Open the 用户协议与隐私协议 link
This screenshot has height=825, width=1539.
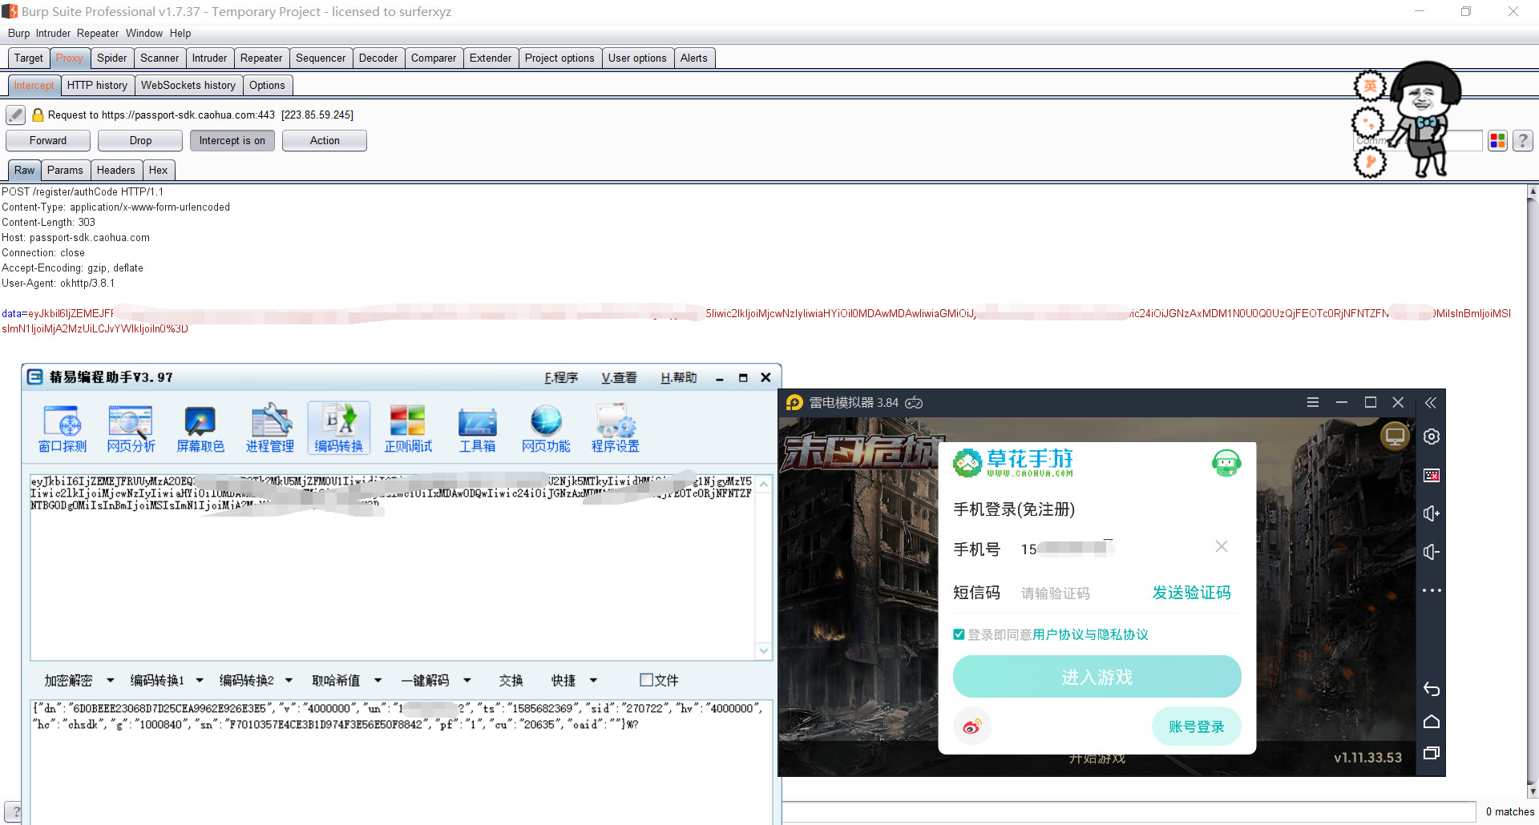coord(1090,634)
